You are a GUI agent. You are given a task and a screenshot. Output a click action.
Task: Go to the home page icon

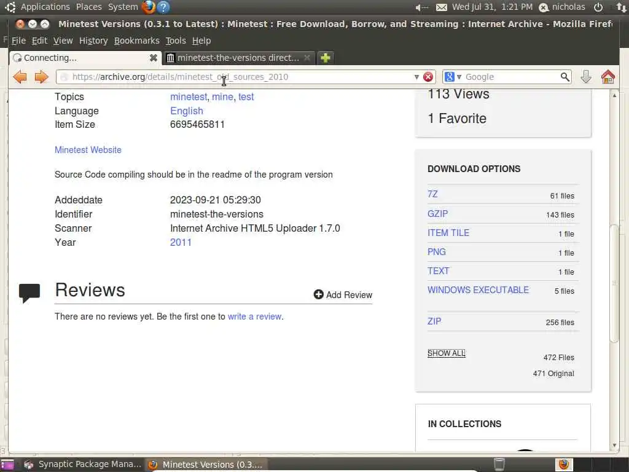pos(608,77)
